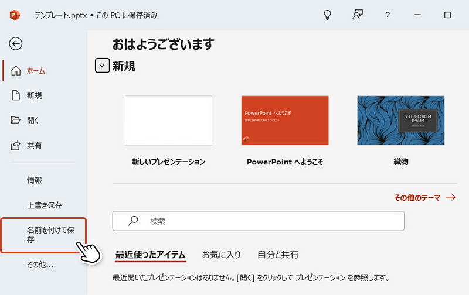
Task: Click into the 検索 search box
Action: 259,221
